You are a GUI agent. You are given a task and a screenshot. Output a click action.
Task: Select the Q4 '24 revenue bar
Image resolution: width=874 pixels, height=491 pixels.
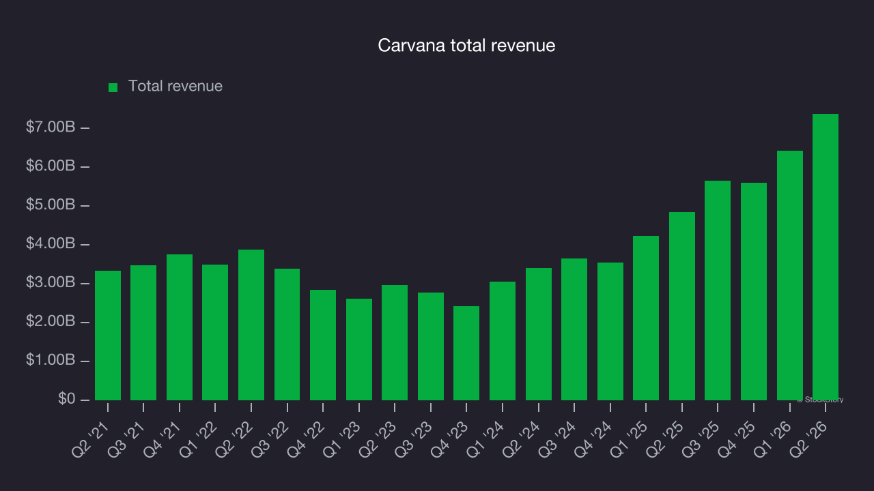(610, 331)
